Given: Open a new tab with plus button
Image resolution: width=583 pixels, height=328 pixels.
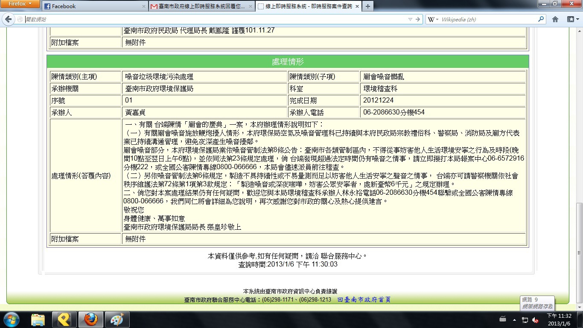Looking at the screenshot, I should click(x=367, y=6).
